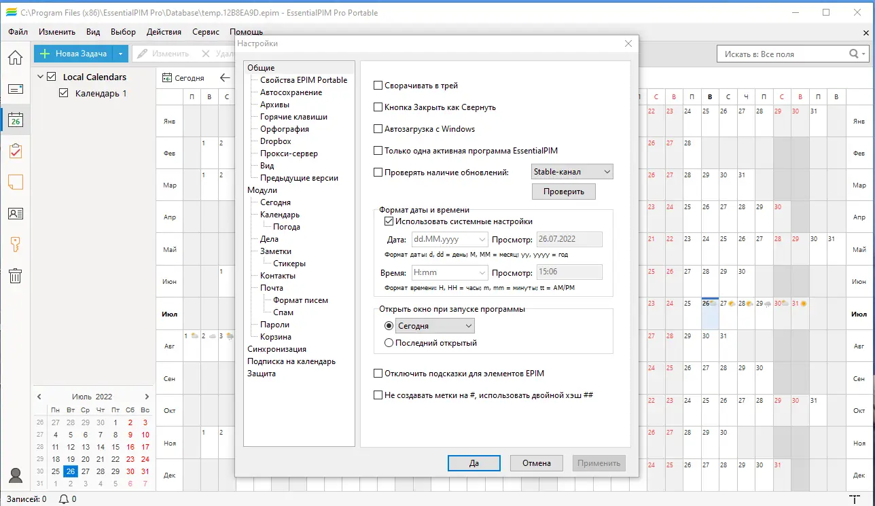Click the reminders bell in status bar
The width and height of the screenshot is (875, 506).
click(x=65, y=499)
